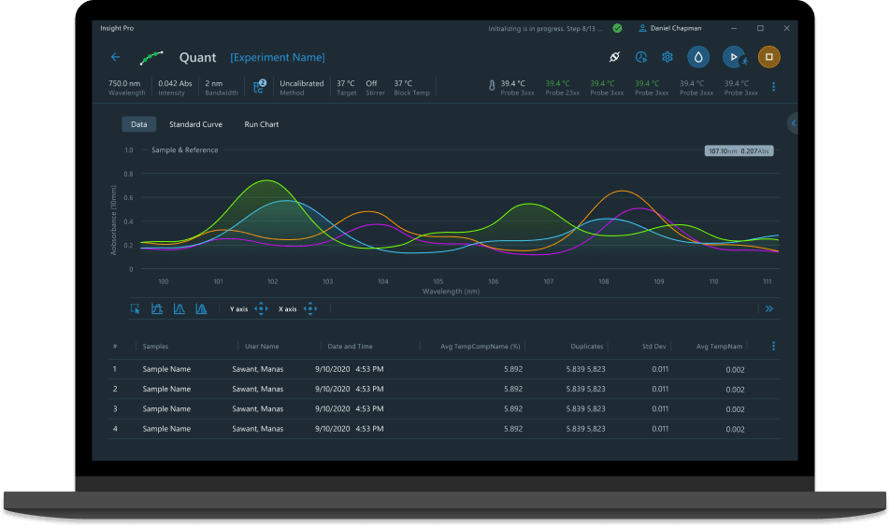Open Daniel Chapman user account
Image resolution: width=890 pixels, height=527 pixels.
point(675,28)
